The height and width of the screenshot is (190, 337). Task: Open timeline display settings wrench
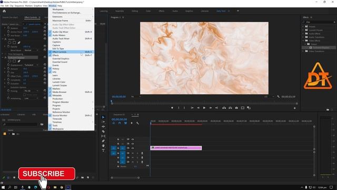[x=137, y=123]
